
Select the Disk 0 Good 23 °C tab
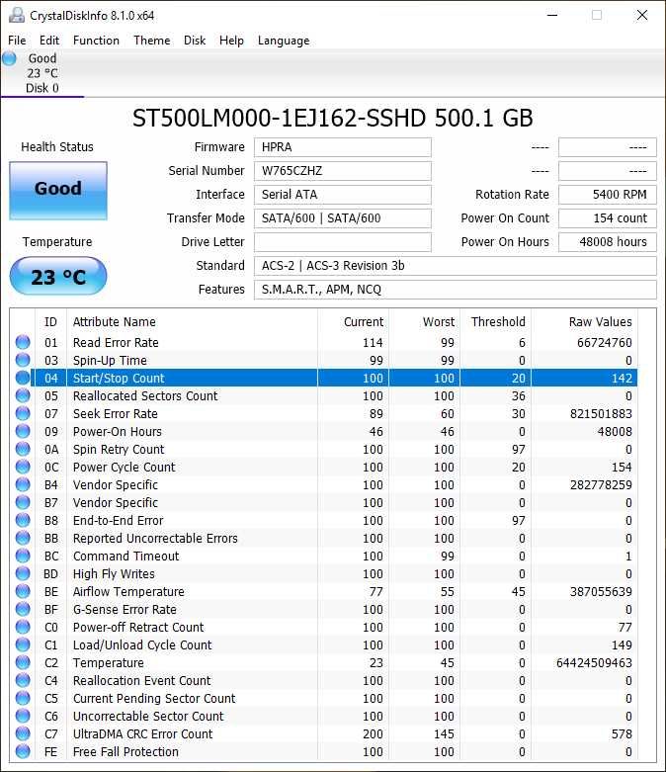(x=42, y=73)
